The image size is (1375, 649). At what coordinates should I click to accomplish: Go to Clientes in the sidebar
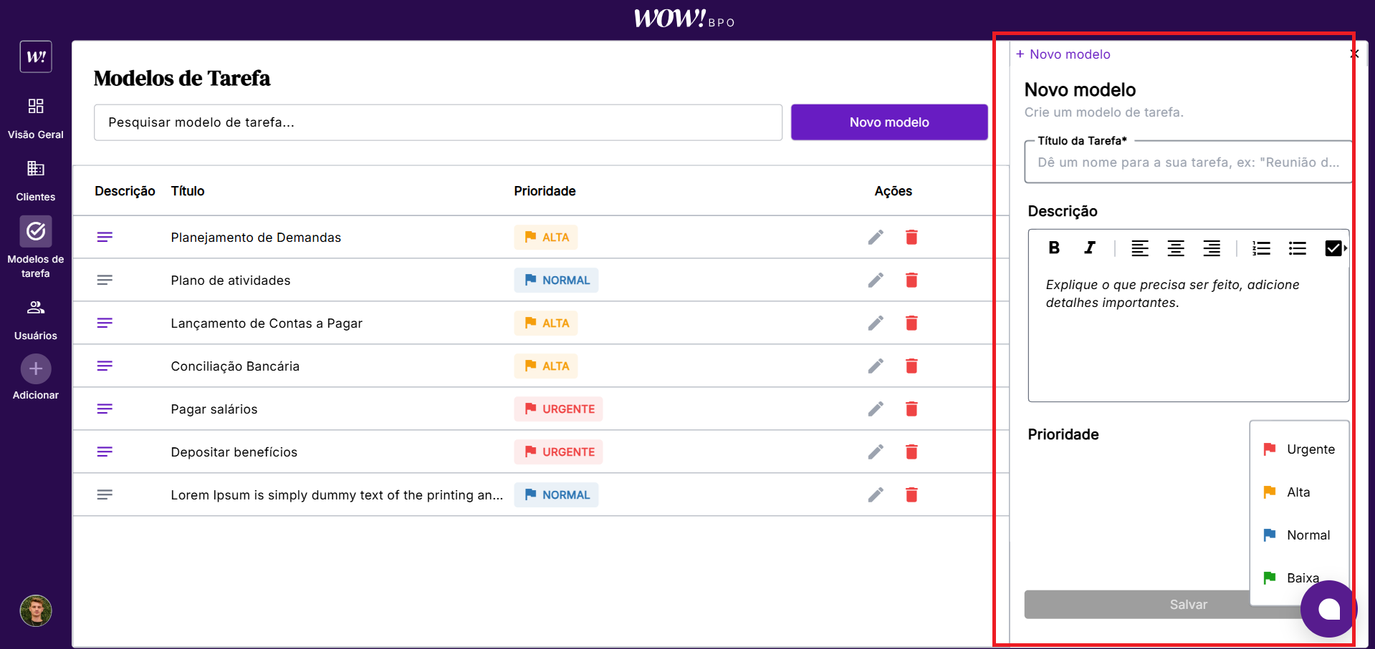coord(36,180)
